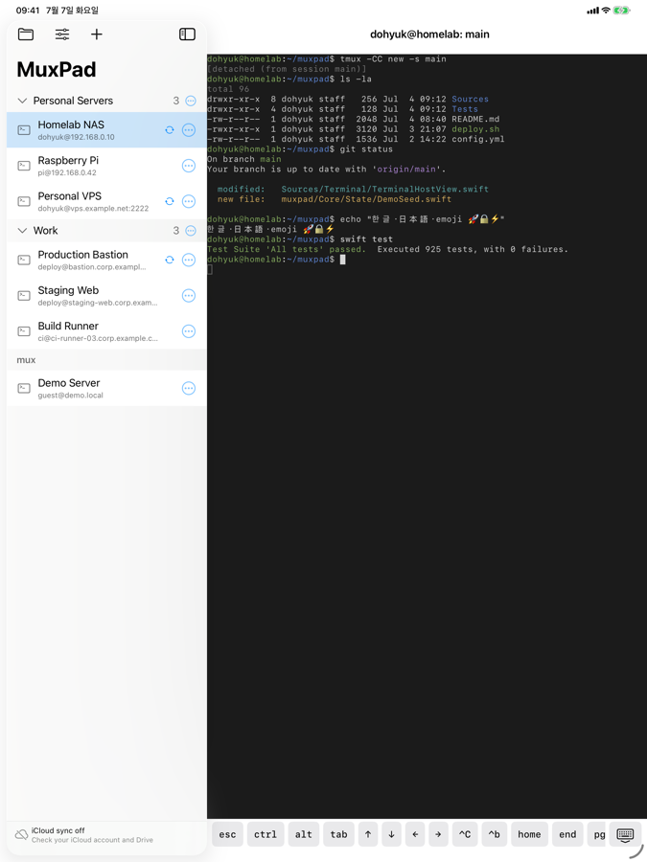Select the Homelab NAS server
Image resolution: width=647 pixels, height=862 pixels.
click(106, 129)
